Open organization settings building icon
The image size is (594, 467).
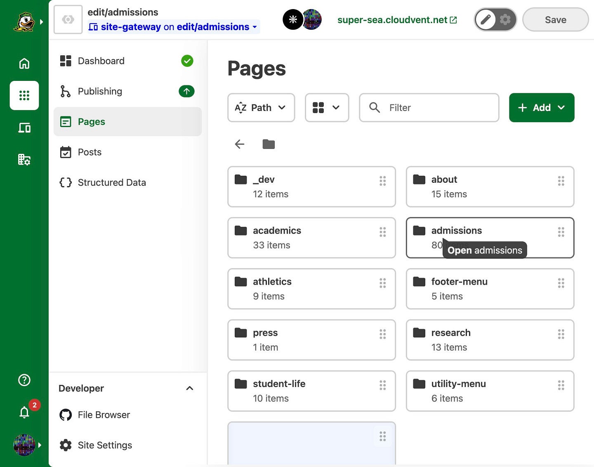pyautogui.click(x=24, y=159)
